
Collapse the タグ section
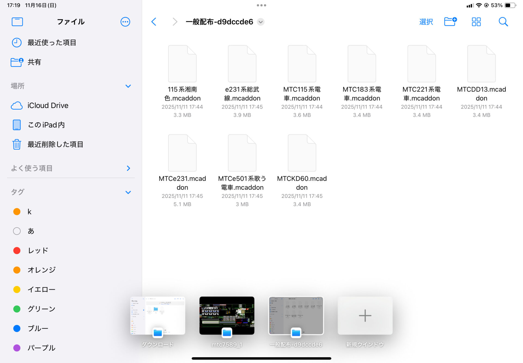coord(128,192)
